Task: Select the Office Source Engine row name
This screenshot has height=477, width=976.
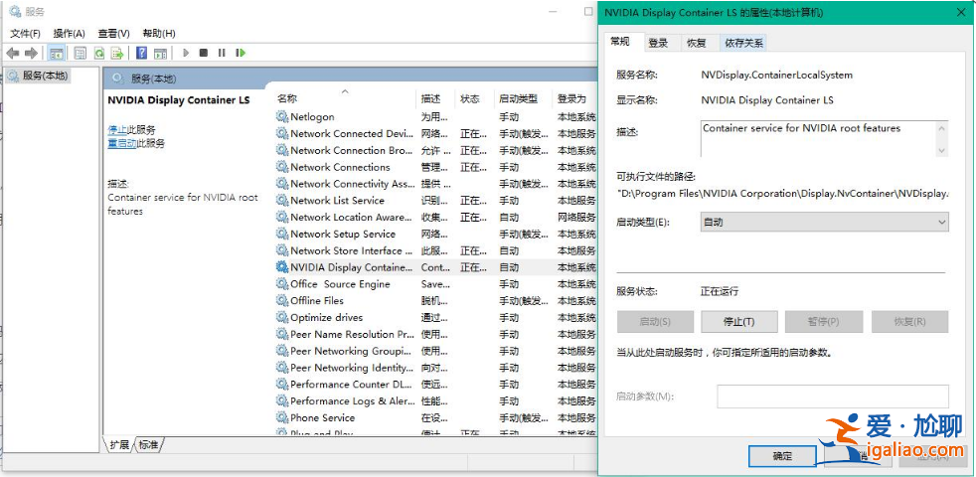Action: 340,284
